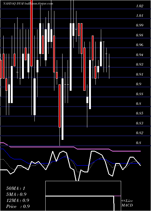Click the 0.85 price axis label
Screen dimensions: 151x211
coord(140,113)
